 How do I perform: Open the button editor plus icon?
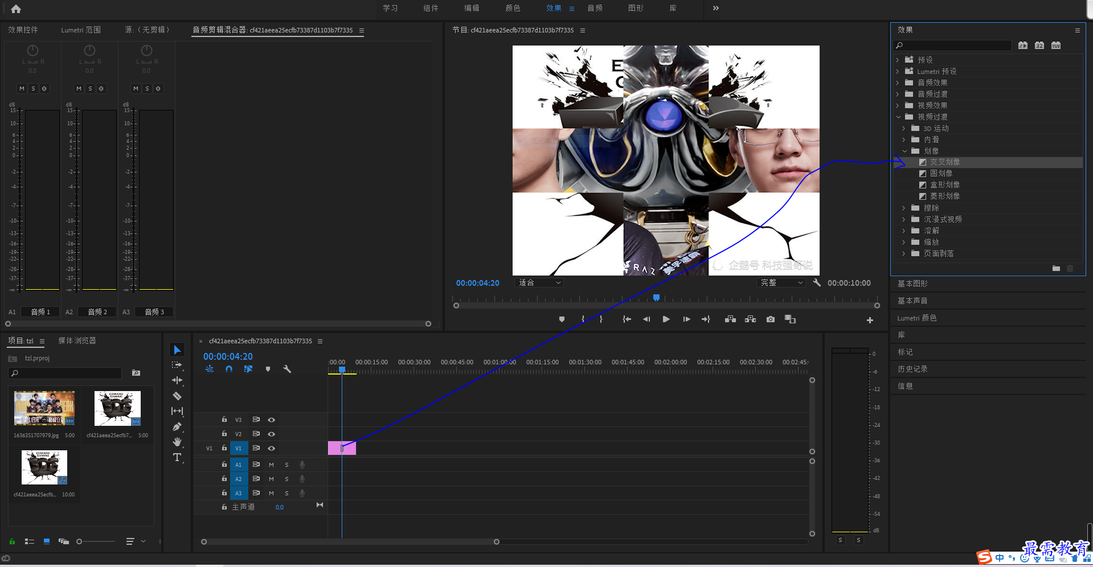coord(870,321)
